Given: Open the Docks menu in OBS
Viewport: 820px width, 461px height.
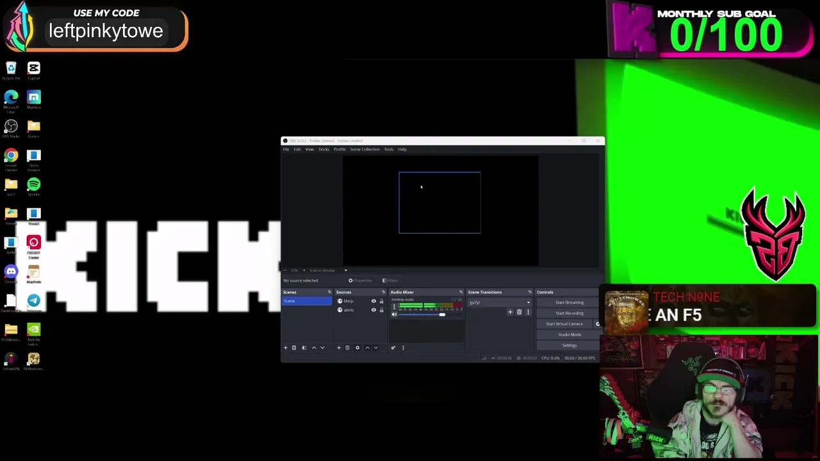Looking at the screenshot, I should click(324, 149).
